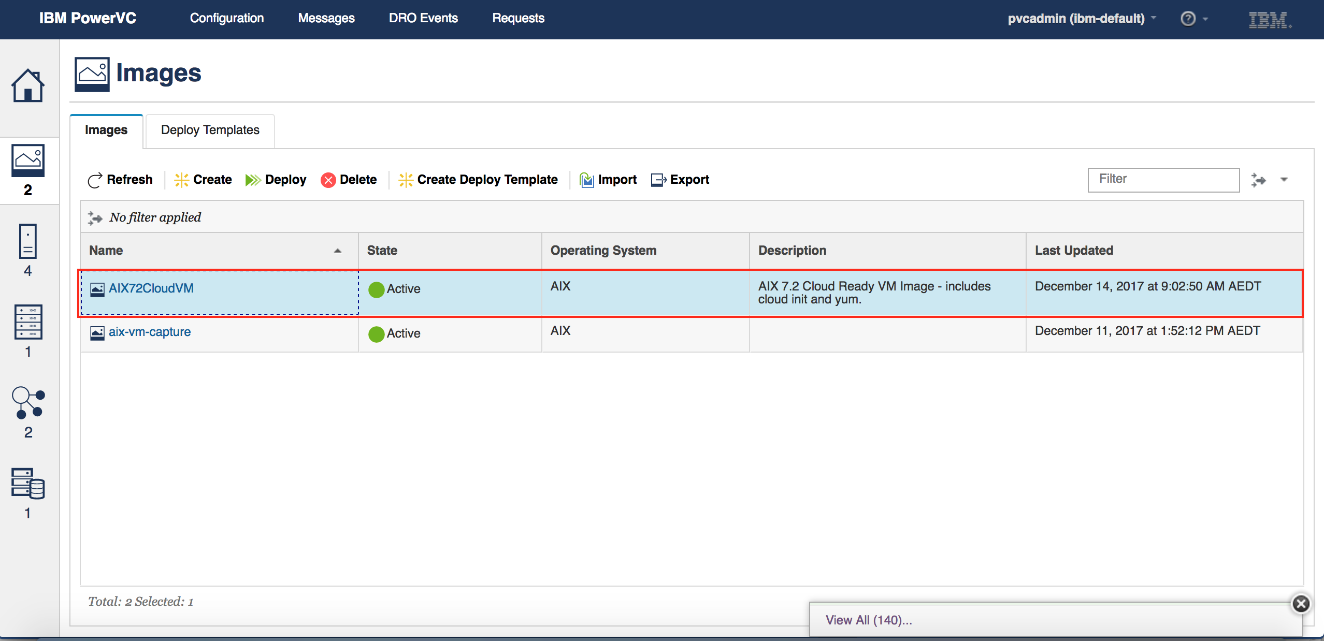Click the Create image toolbar button
The image size is (1324, 641).
point(203,180)
